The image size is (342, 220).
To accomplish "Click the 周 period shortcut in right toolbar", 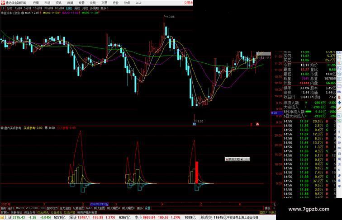I will click(x=339, y=159).
